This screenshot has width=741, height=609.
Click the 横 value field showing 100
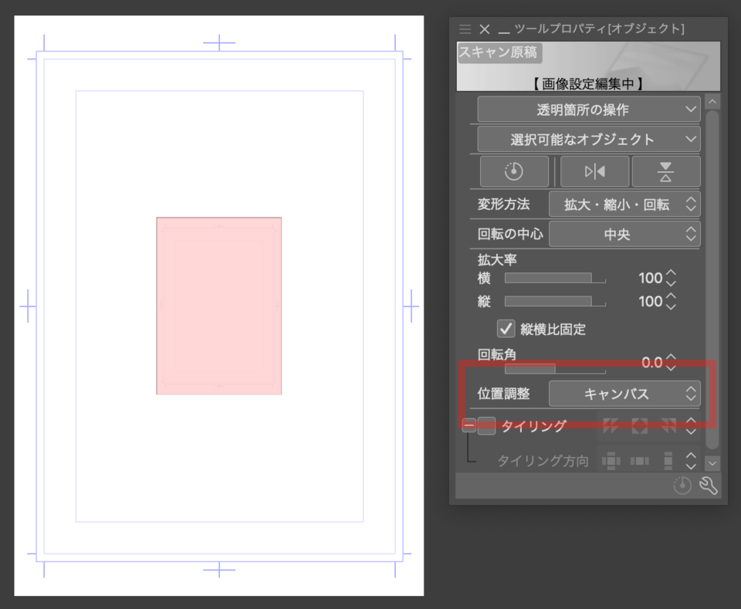[650, 278]
